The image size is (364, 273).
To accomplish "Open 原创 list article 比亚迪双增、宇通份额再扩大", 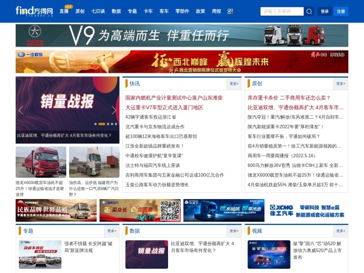I will coord(296,107).
